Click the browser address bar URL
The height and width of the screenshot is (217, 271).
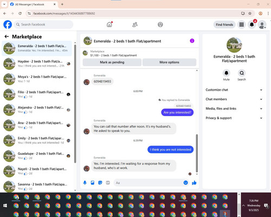64,14
